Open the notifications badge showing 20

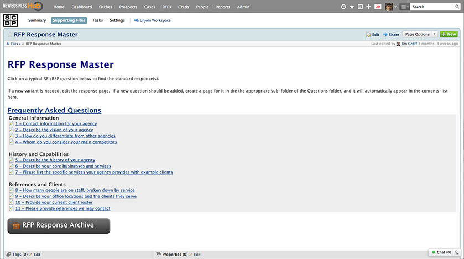pyautogui.click(x=378, y=7)
